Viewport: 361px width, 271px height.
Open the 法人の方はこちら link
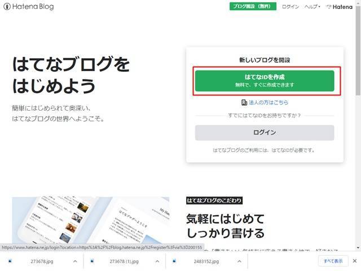click(268, 102)
